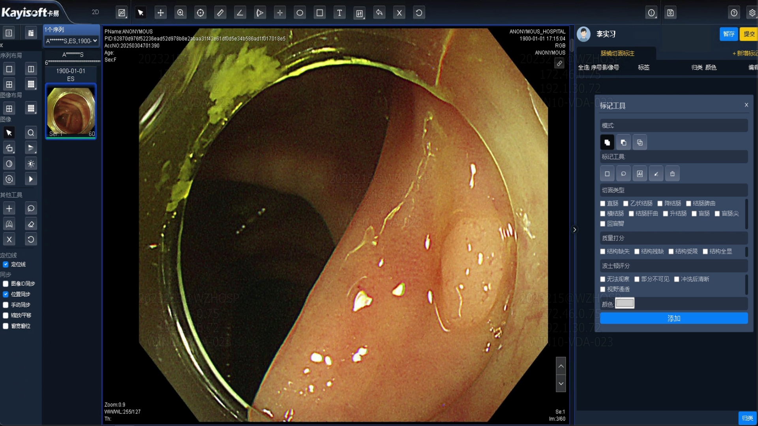Go to next image with down arrow
Image resolution: width=758 pixels, height=426 pixels.
point(561,383)
